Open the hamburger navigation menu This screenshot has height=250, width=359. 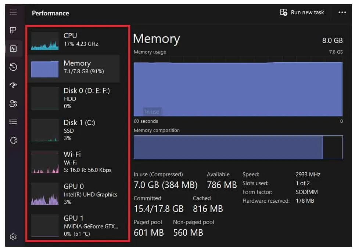coord(13,12)
